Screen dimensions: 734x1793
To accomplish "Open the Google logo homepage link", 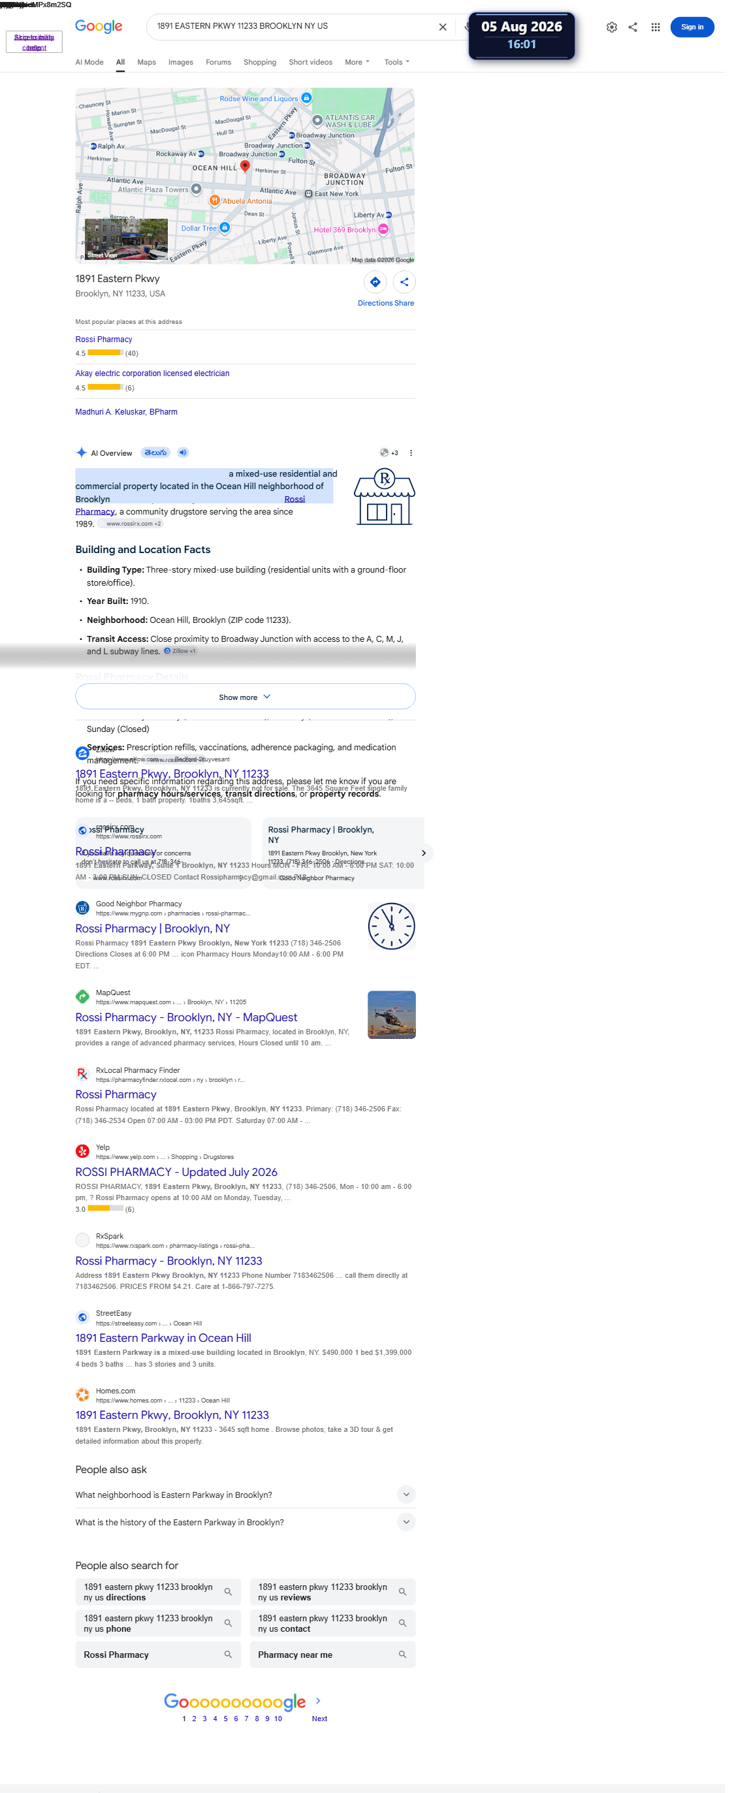I will 99,27.
